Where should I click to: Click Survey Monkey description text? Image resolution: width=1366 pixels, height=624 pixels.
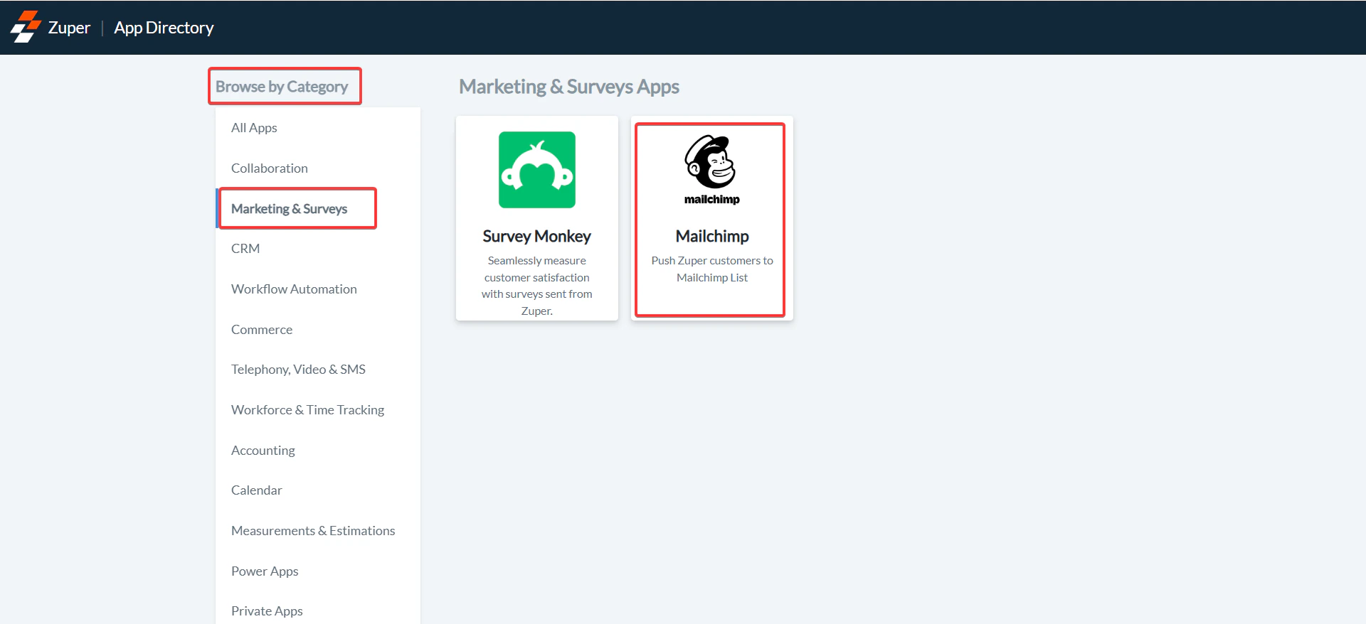pyautogui.click(x=537, y=286)
